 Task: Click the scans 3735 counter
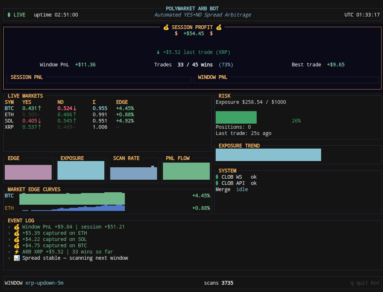pos(219,283)
